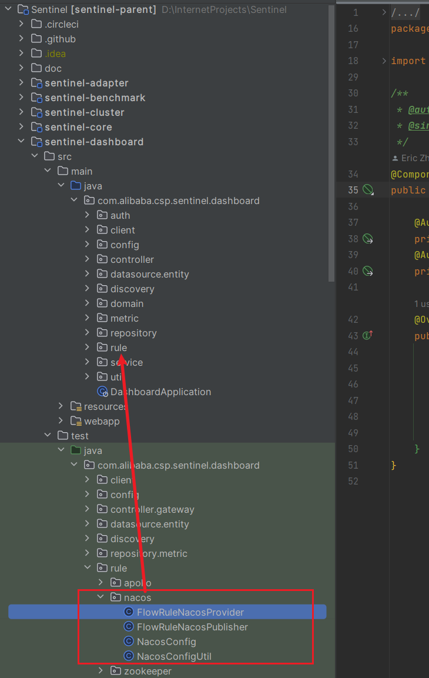Select the metric package
429x678 pixels.
point(125,318)
